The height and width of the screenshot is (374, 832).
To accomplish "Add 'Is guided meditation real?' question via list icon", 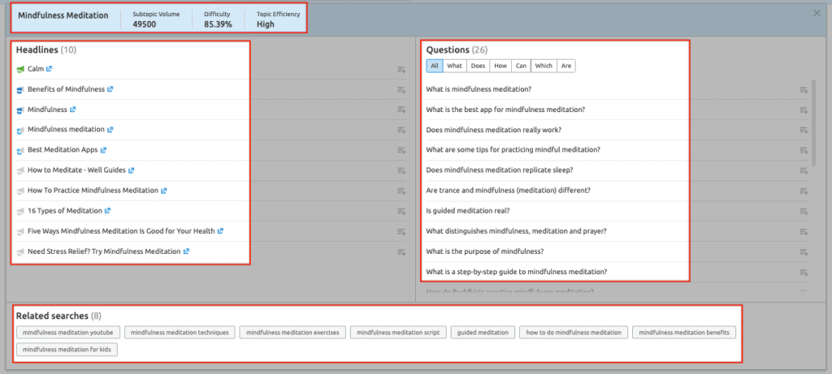I will tap(803, 211).
